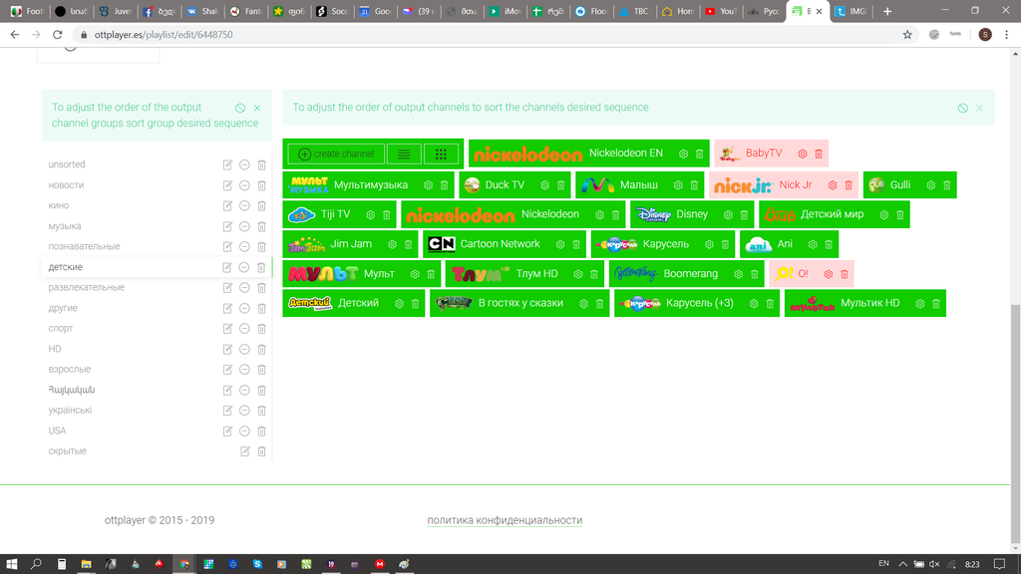The image size is (1021, 574).
Task: Open settings gear for Nick Jr
Action: pyautogui.click(x=833, y=185)
